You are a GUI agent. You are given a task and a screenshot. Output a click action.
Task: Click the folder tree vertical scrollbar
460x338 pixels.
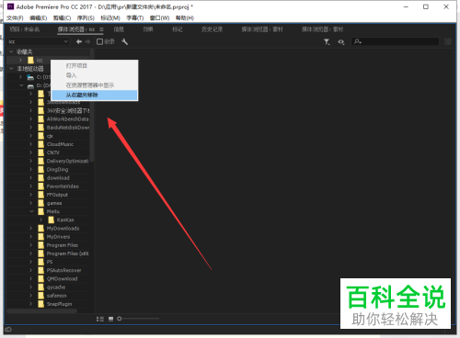pos(92,106)
